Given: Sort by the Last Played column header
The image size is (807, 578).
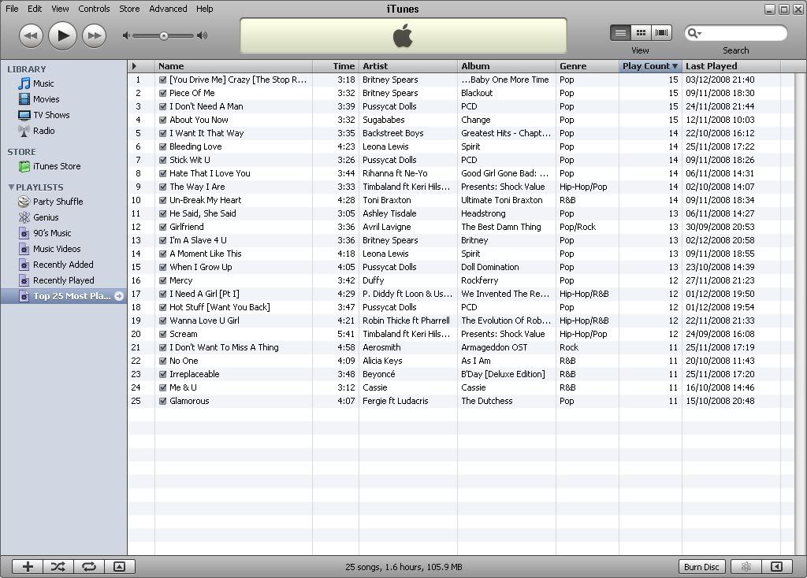Looking at the screenshot, I should (x=731, y=66).
